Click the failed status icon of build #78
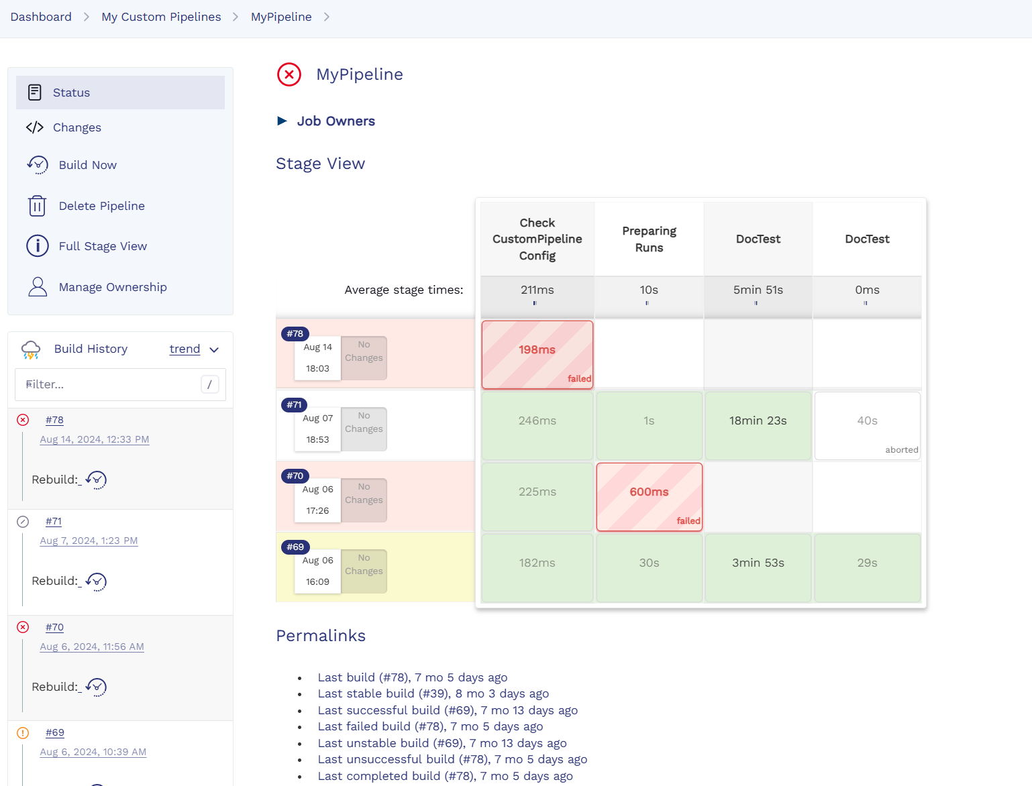 (x=23, y=420)
